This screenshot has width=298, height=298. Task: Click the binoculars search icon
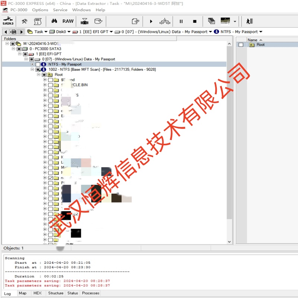(x=54, y=21)
